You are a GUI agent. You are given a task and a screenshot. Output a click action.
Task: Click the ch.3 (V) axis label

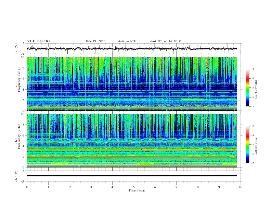click(x=16, y=176)
